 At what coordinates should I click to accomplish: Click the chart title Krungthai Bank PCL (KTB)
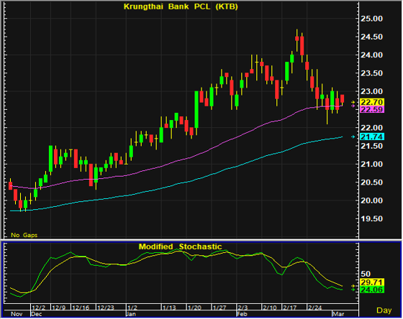pos(181,6)
